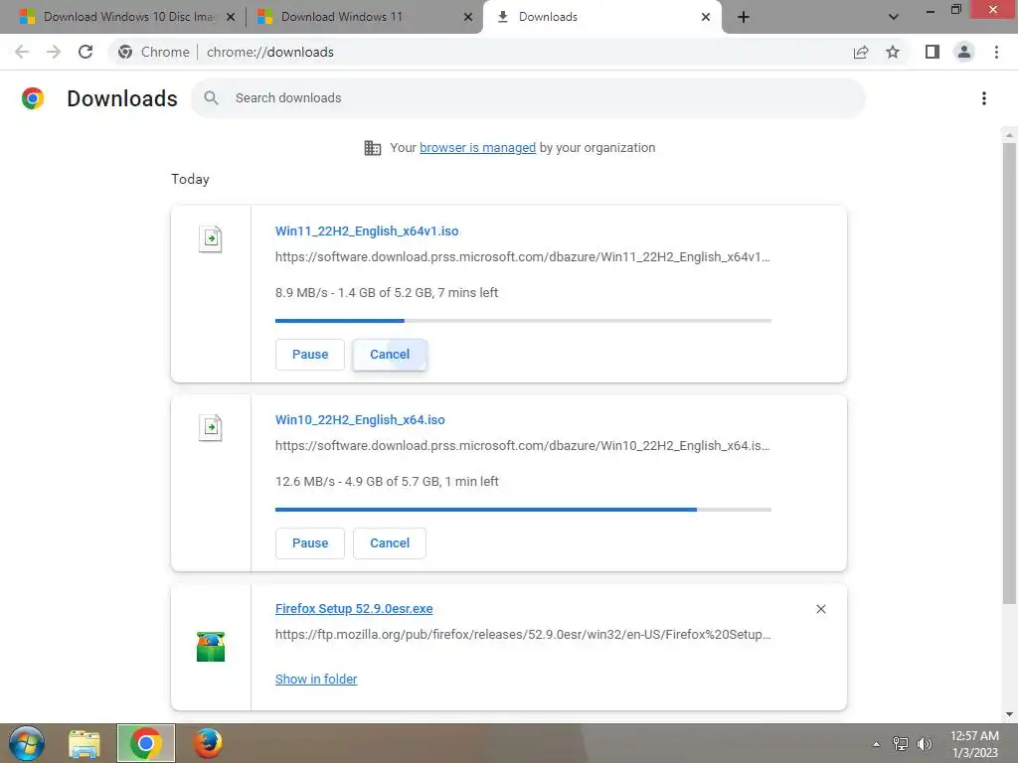Click the organization building icon

tap(373, 148)
